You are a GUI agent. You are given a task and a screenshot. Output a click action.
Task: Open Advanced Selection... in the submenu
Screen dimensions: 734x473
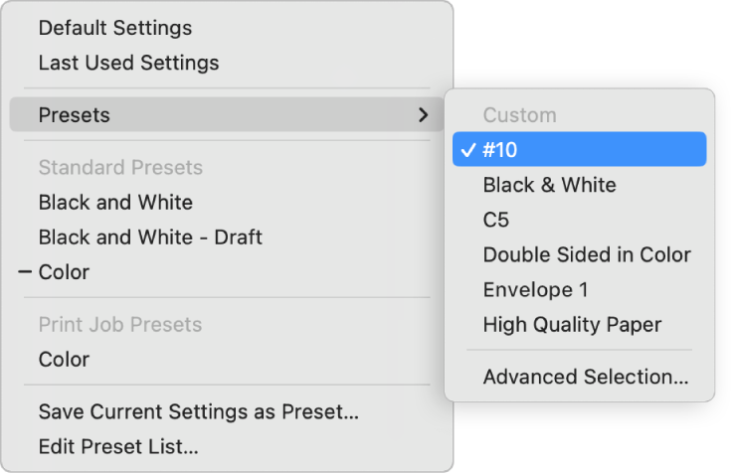pyautogui.click(x=586, y=378)
